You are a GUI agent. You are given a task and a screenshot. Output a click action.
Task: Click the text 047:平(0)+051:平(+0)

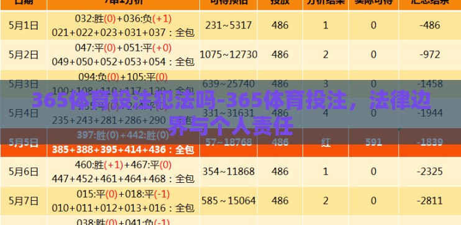click(123, 48)
